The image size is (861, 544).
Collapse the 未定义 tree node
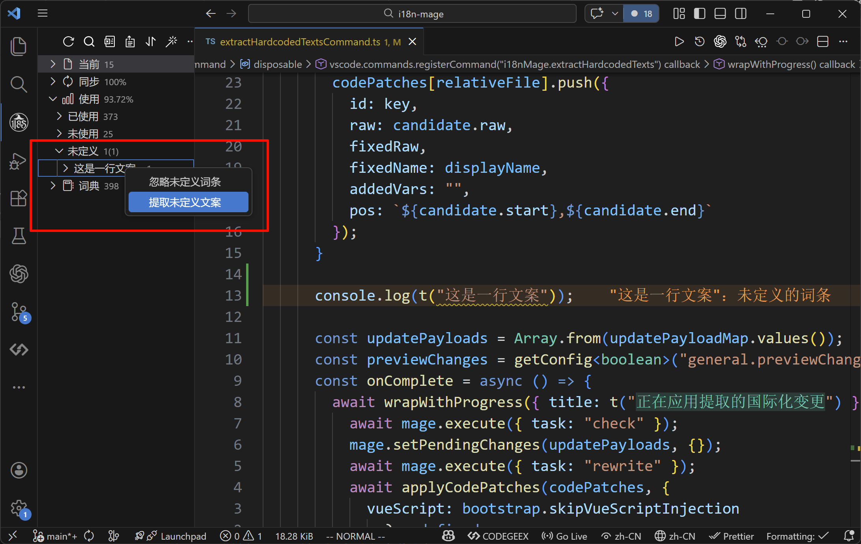(x=59, y=151)
